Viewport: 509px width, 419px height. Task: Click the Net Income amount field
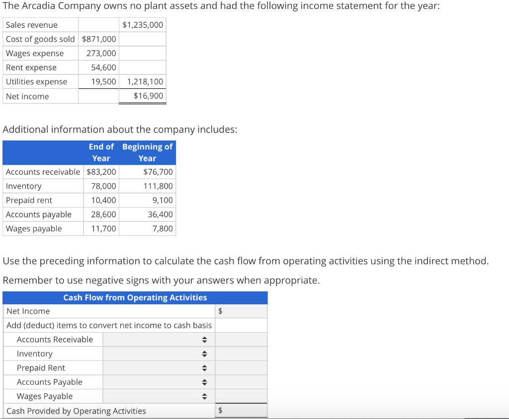click(241, 311)
